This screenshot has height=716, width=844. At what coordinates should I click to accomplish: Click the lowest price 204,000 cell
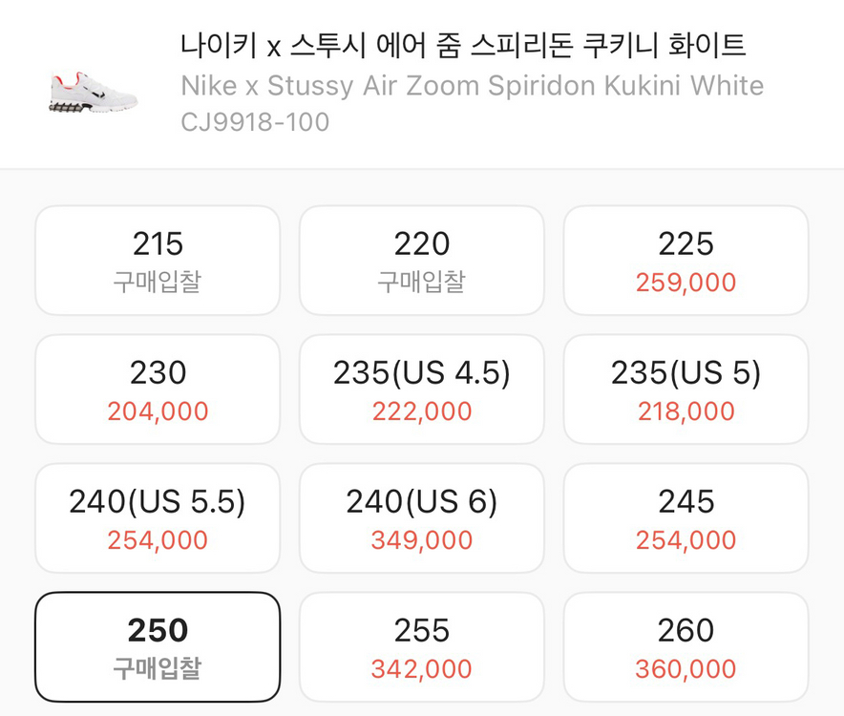157,411
